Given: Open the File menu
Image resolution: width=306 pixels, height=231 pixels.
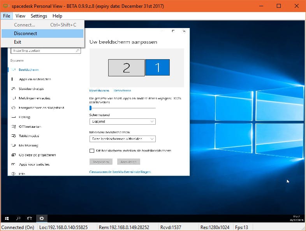Looking at the screenshot, I should click(x=7, y=16).
